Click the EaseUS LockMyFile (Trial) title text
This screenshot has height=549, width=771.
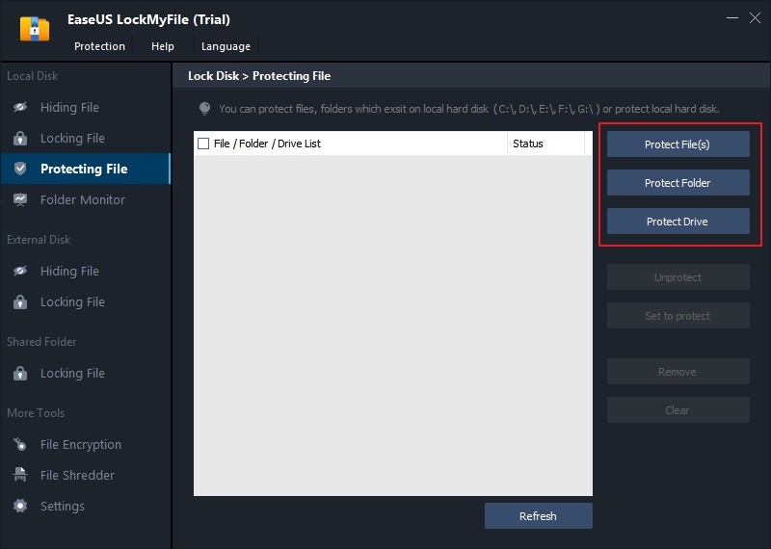(149, 19)
